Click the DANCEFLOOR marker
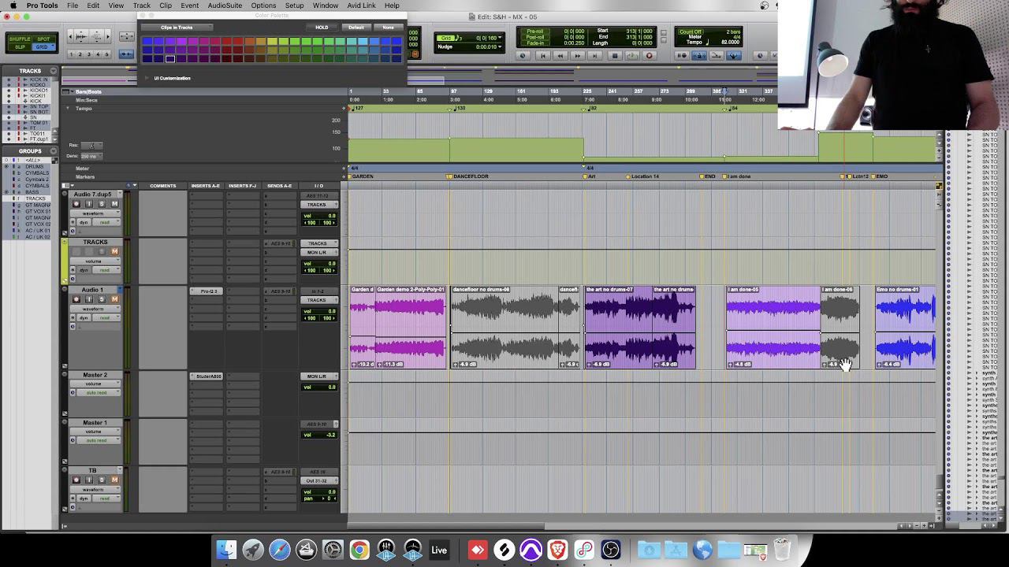1009x567 pixels. (x=471, y=176)
